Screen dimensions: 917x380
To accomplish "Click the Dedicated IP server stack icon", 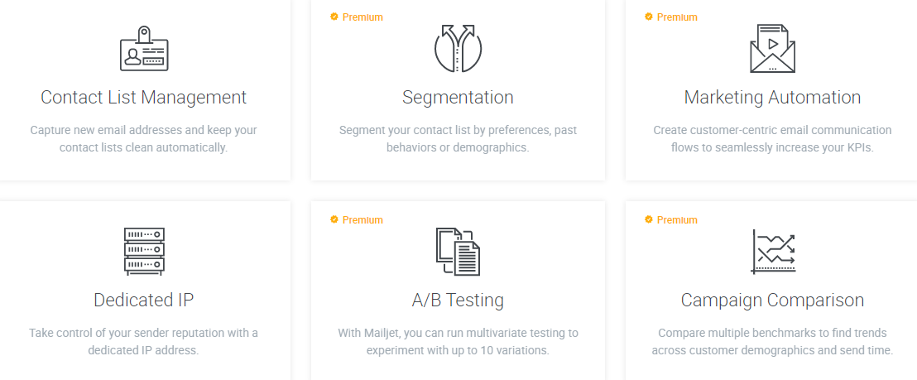I will click(x=144, y=251).
